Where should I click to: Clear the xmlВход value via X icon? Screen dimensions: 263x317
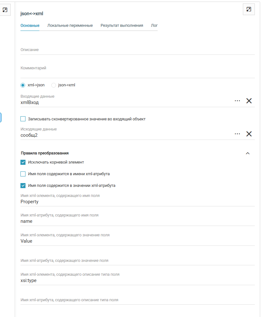tap(249, 101)
